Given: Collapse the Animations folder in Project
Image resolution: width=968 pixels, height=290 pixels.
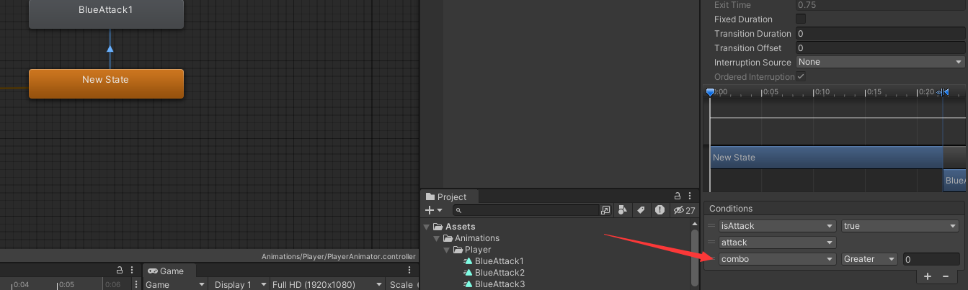Looking at the screenshot, I should click(x=436, y=238).
